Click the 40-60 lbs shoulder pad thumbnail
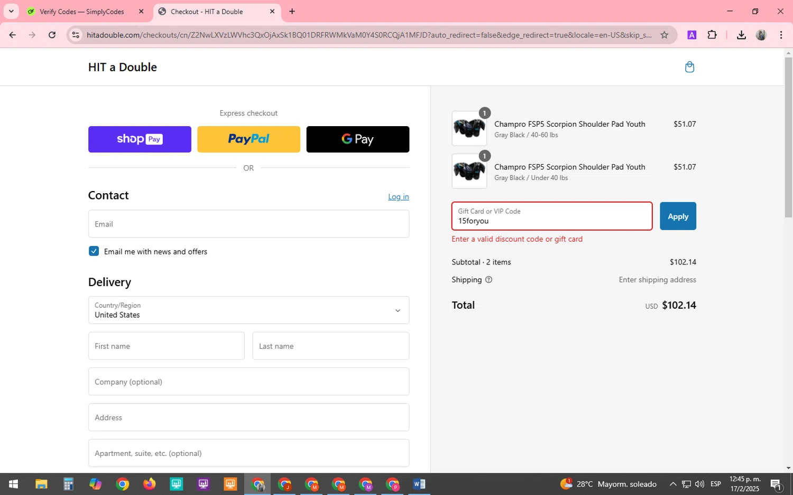Image resolution: width=793 pixels, height=495 pixels. (469, 128)
